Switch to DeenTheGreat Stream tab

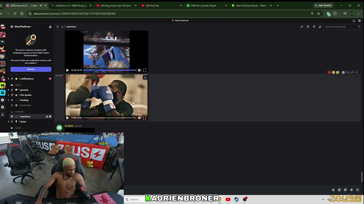pyautogui.click(x=251, y=5)
